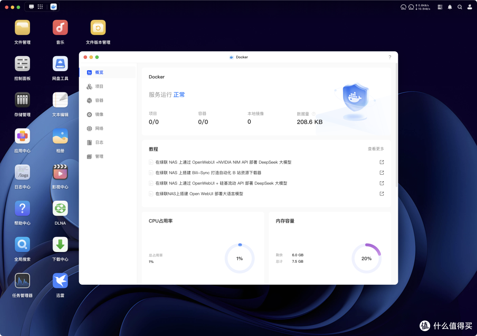Open external link for Open WebUI 大语言模型 tutorial
The image size is (477, 336).
(x=382, y=194)
